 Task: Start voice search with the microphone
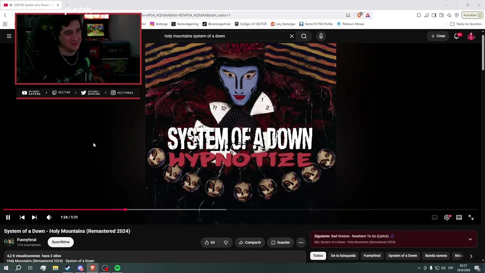[x=321, y=36]
